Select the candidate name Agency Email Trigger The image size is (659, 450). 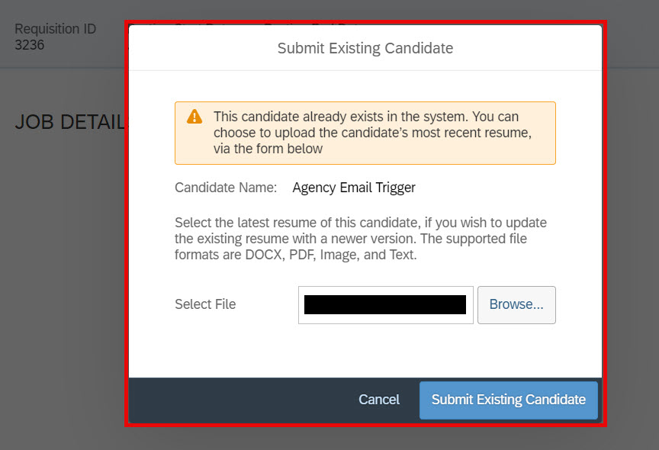(354, 188)
